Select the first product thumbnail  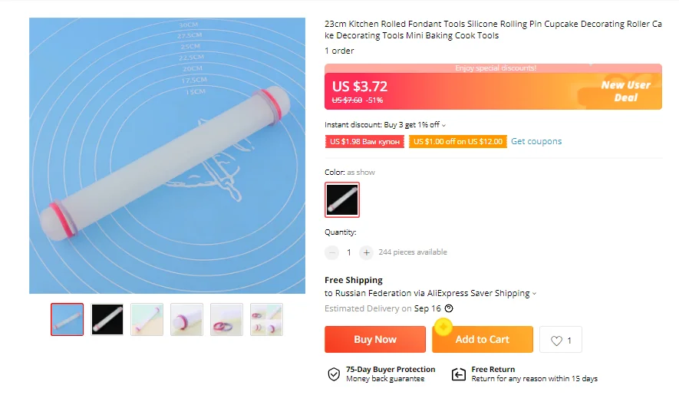[x=68, y=319]
